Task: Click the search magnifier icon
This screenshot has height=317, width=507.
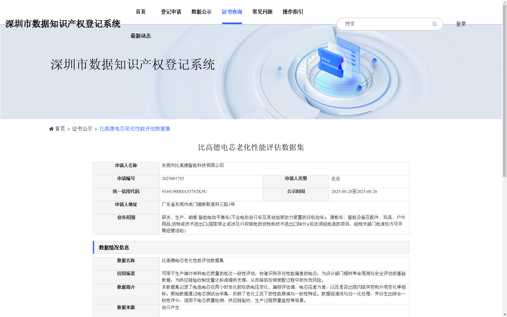Action: click(x=434, y=24)
